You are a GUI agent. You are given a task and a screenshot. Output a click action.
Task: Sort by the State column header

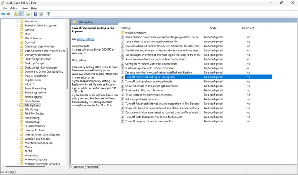point(213,28)
